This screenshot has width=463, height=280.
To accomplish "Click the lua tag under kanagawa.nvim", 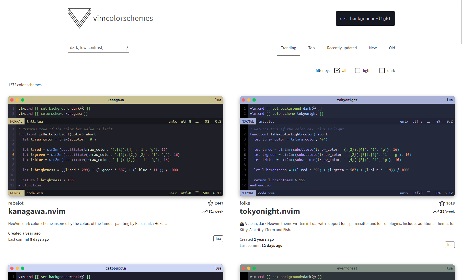I will pos(218,239).
